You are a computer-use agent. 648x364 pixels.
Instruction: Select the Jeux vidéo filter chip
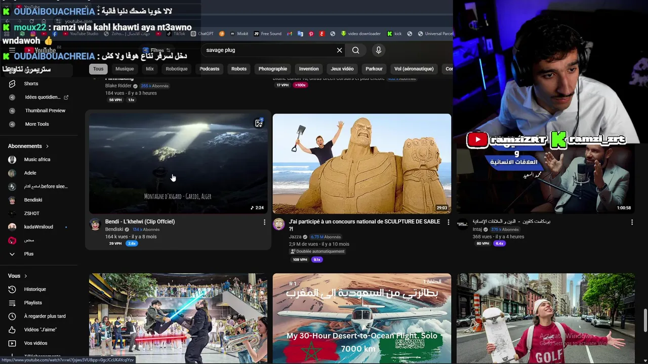[x=342, y=69]
